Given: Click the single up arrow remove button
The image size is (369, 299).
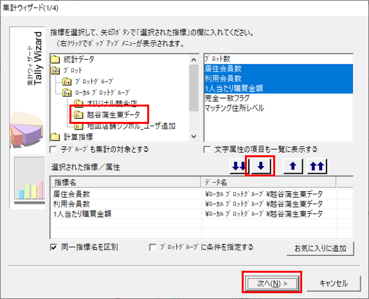Looking at the screenshot, I should pos(293,166).
